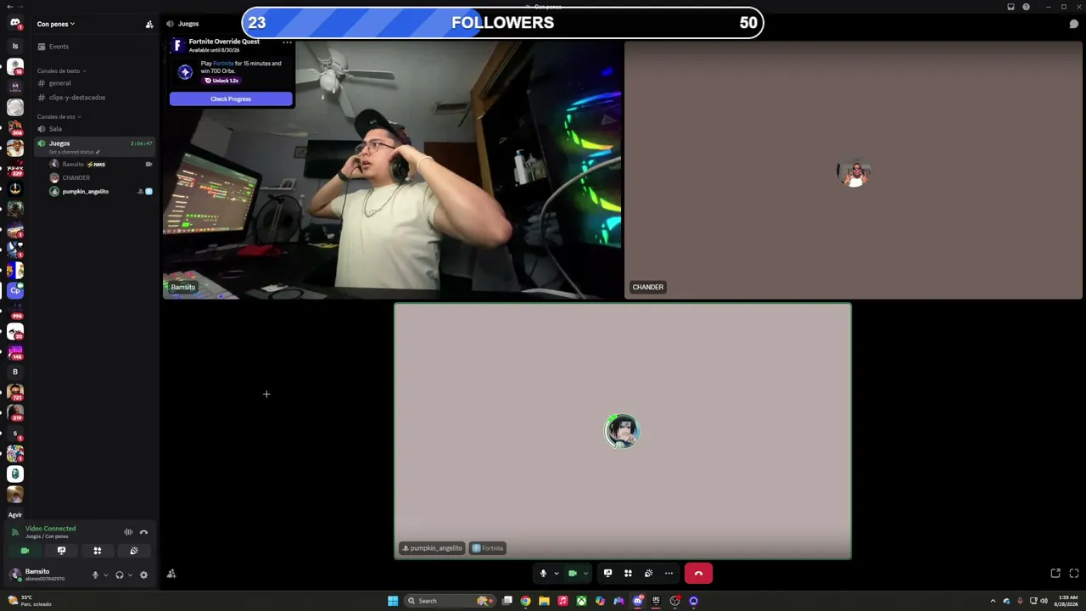Open more options in the call control bar
This screenshot has width=1086, height=611.
[x=669, y=574]
